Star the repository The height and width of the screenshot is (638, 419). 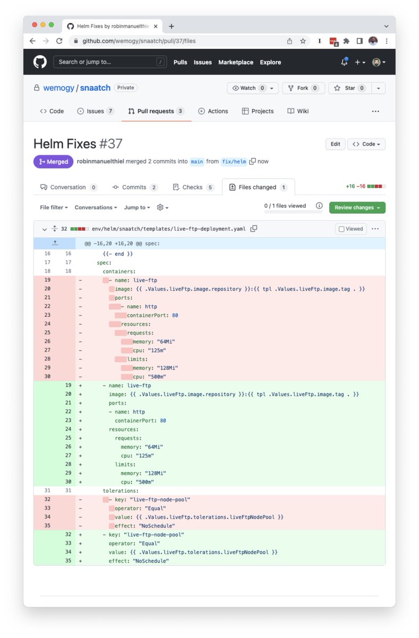(x=349, y=88)
